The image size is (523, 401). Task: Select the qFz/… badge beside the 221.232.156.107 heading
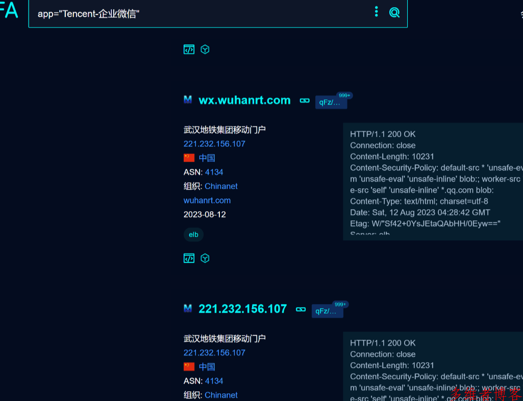tap(328, 311)
